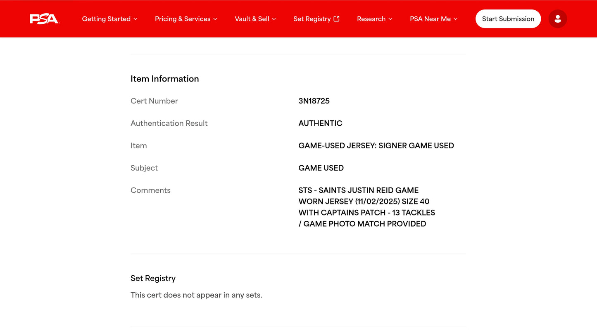The image size is (597, 335).
Task: Click the Cert Number label
Action: click(x=154, y=101)
